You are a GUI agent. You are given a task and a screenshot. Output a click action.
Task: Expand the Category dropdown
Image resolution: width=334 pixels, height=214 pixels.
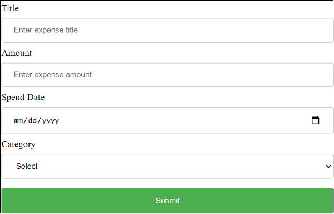[167, 166]
